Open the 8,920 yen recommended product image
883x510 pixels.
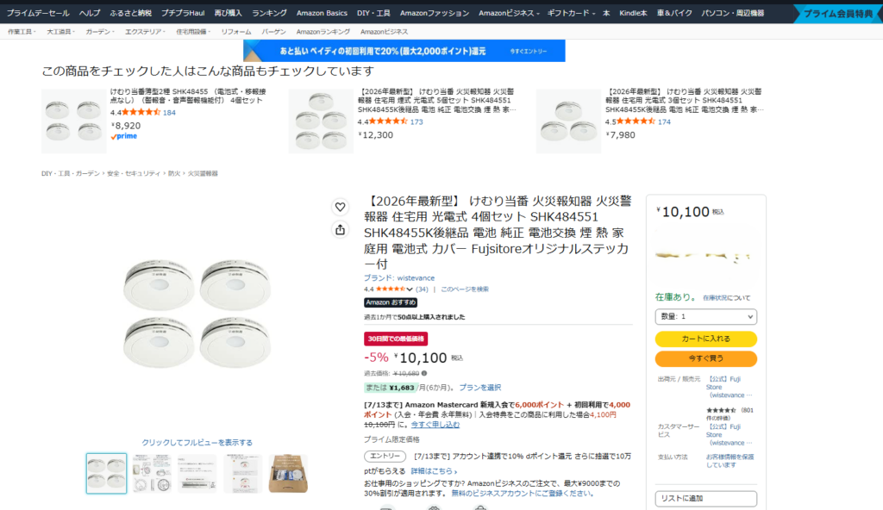tap(74, 121)
